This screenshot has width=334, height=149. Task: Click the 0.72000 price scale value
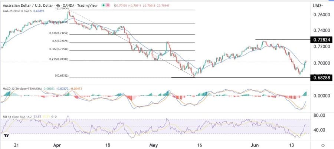[x=321, y=47]
